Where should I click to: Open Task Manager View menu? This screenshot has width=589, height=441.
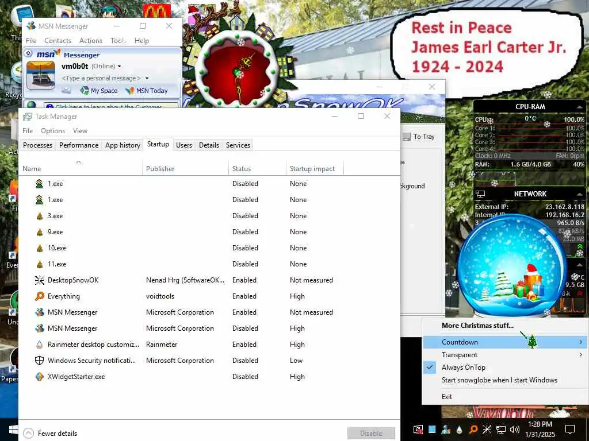coord(80,131)
